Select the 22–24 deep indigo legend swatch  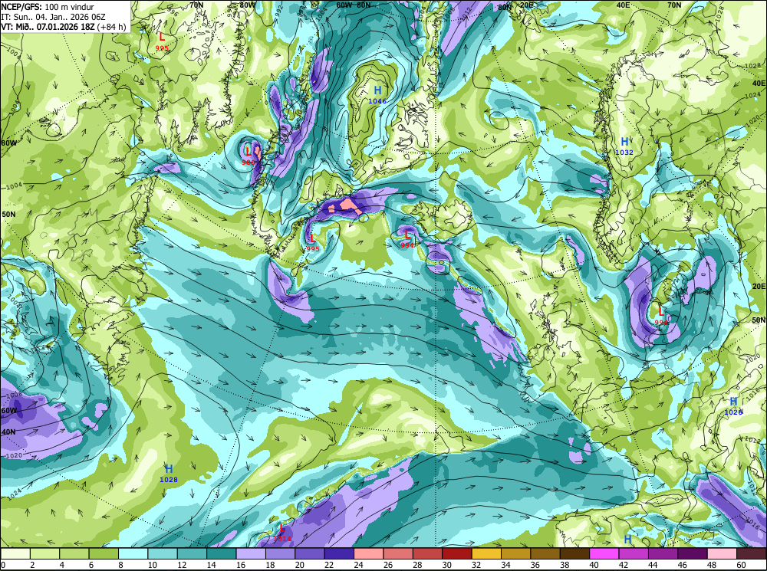tap(339, 553)
